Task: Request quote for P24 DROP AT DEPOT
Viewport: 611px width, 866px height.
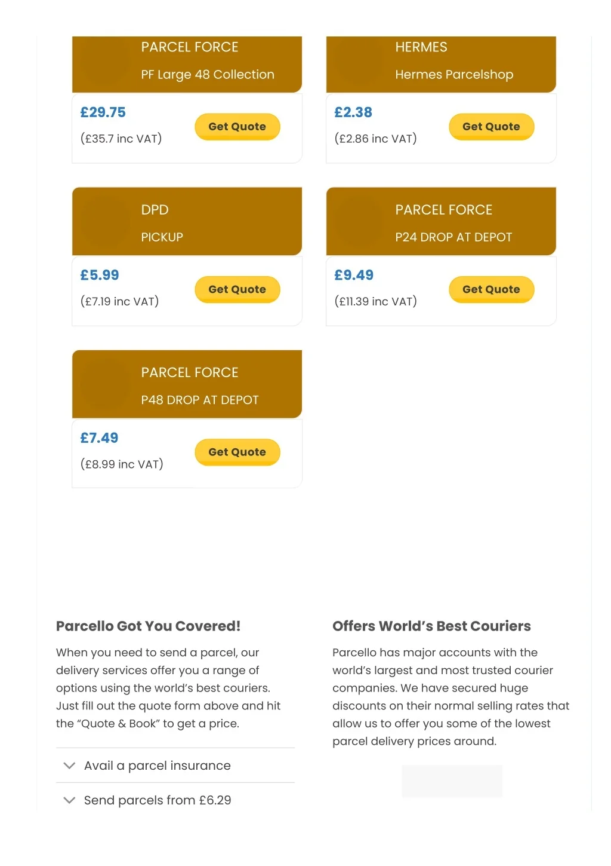Action: tap(491, 289)
